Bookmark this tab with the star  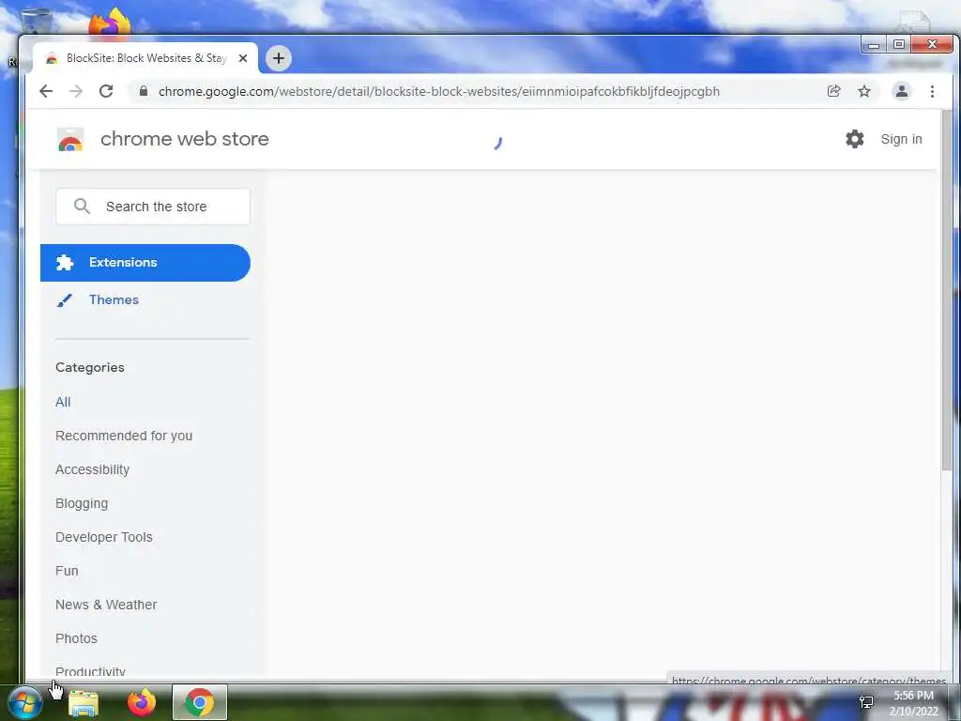click(x=864, y=91)
